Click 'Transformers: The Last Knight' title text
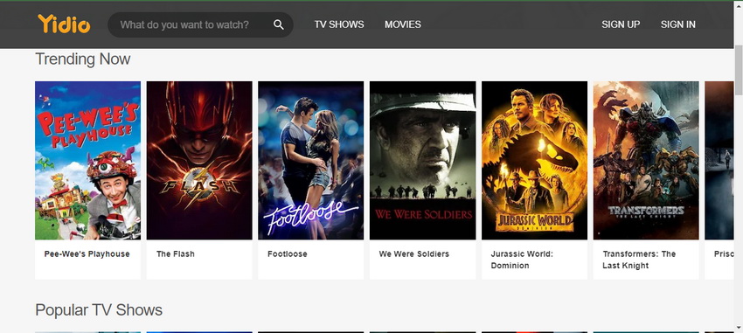Screen dimensions: 743x333 tap(639, 260)
